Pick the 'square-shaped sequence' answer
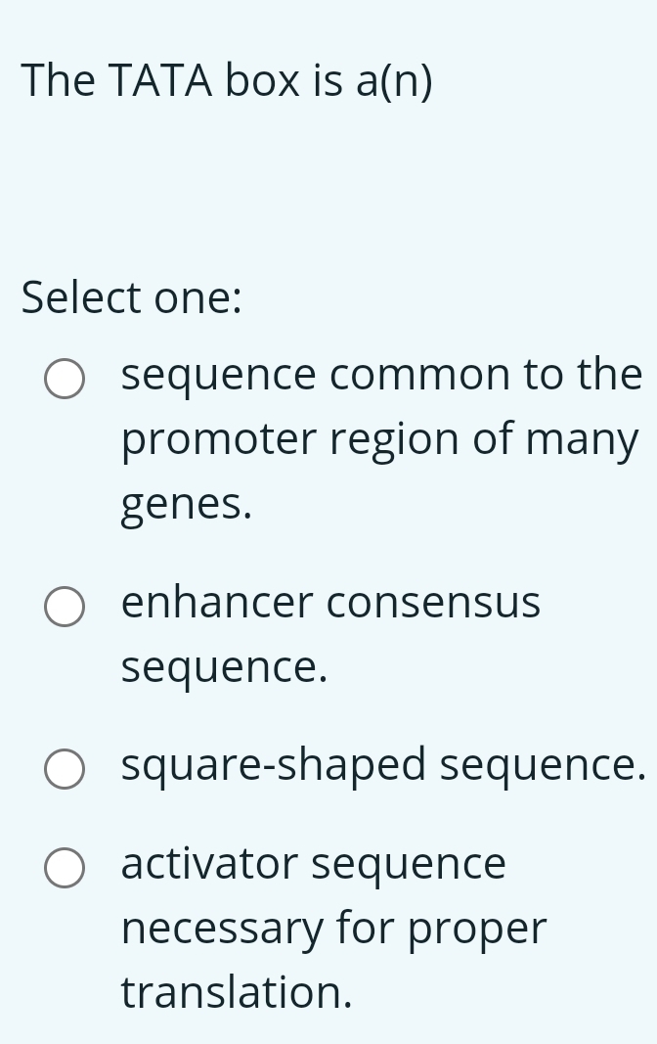657x1044 pixels. coord(64,771)
